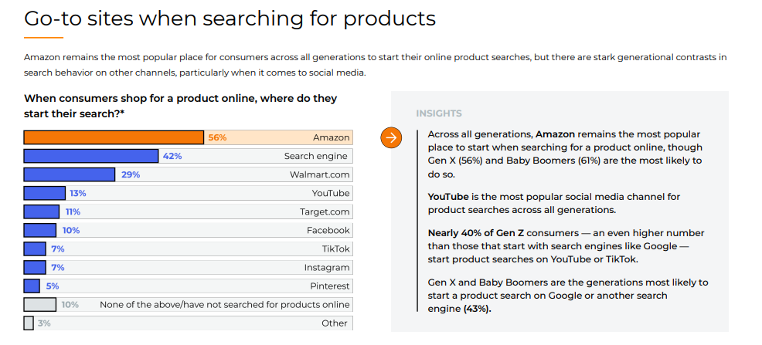Click the chart question heading about search start
The image size is (762, 345).
point(180,106)
